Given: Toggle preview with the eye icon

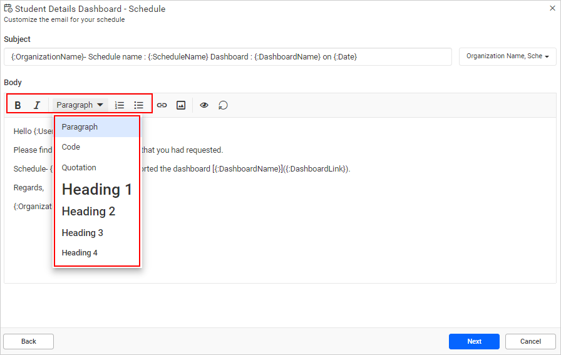Looking at the screenshot, I should (x=204, y=105).
